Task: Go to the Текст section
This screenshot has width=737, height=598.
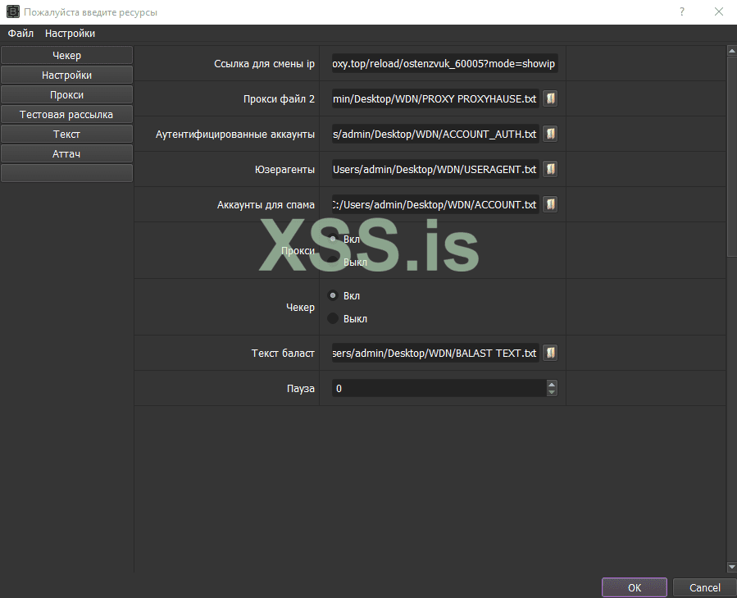Action: (x=66, y=135)
